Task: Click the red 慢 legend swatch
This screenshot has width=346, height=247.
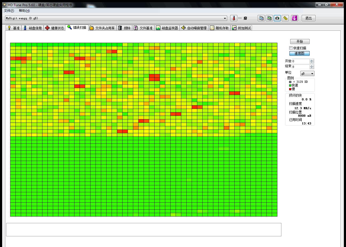Action: [x=290, y=89]
